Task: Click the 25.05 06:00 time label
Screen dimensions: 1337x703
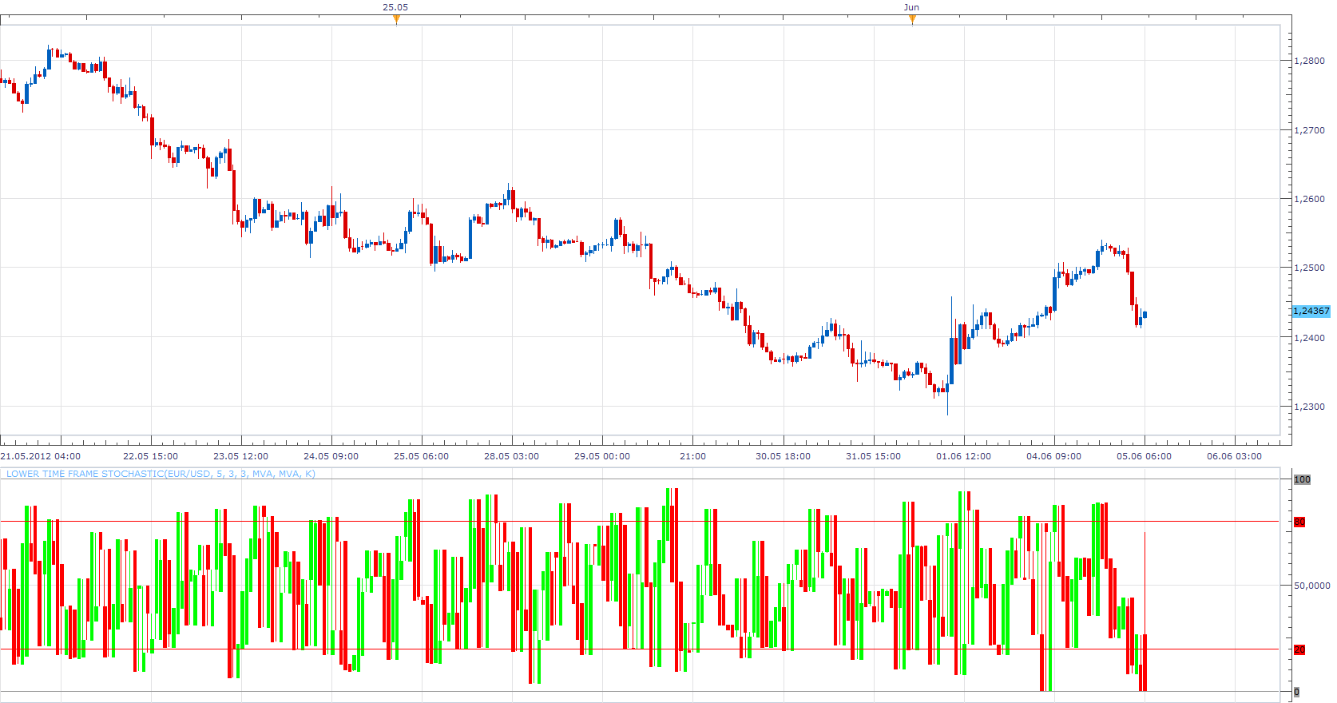Action: click(421, 456)
